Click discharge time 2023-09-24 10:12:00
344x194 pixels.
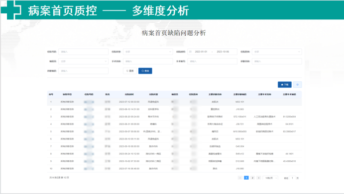tap(129, 154)
